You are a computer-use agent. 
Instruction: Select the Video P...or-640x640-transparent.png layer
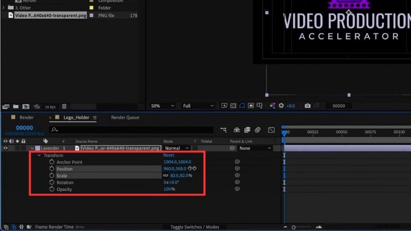tap(121, 148)
